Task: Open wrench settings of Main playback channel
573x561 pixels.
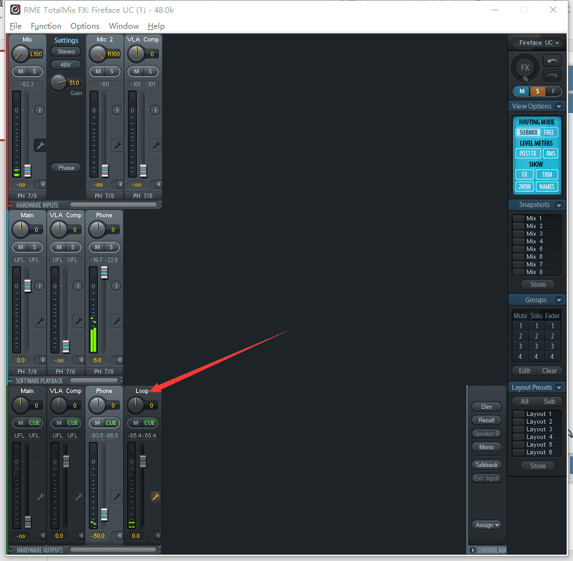Action: pos(40,321)
